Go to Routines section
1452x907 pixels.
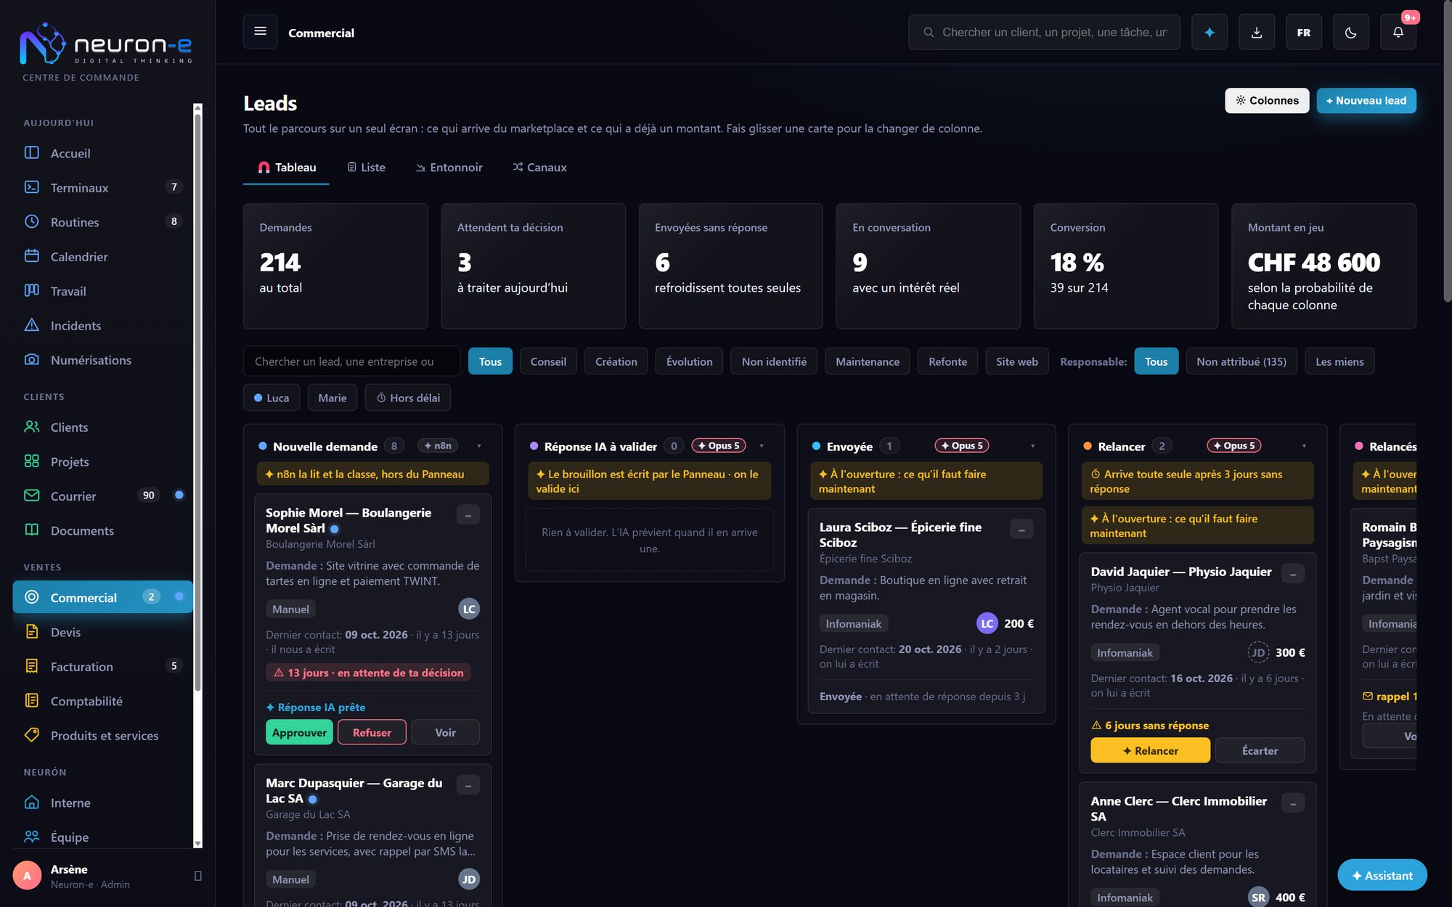point(102,222)
